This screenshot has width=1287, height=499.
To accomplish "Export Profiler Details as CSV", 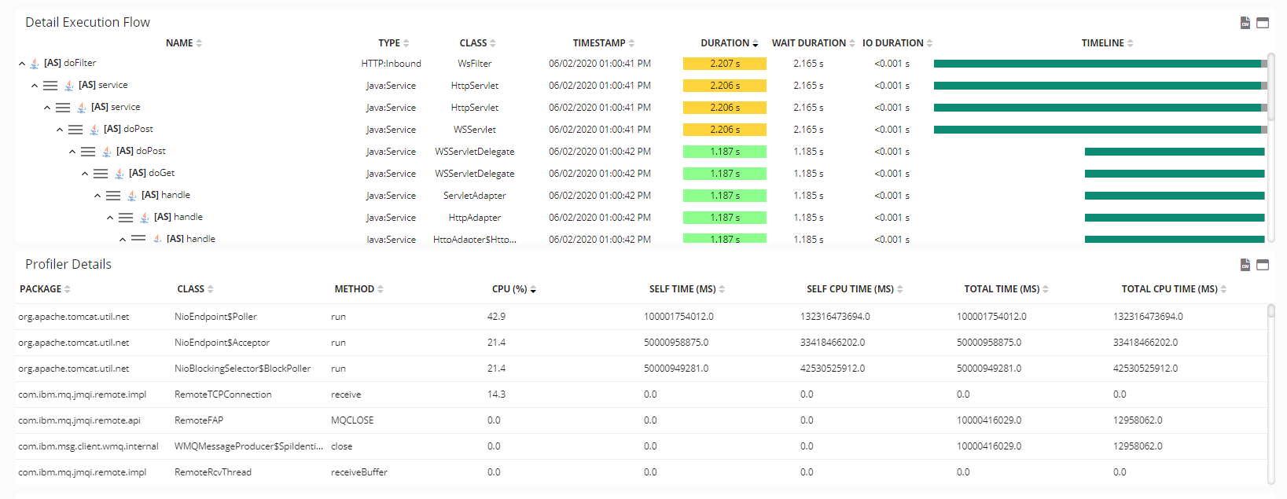I will (x=1245, y=265).
